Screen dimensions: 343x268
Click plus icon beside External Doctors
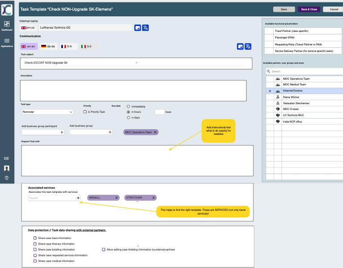270,91
